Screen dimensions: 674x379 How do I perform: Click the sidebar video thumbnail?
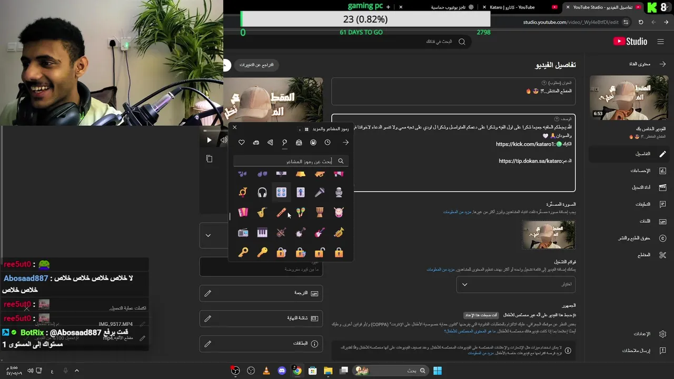click(x=629, y=97)
